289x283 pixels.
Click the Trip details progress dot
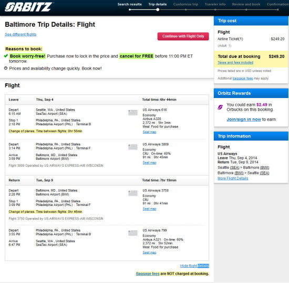pos(158,9)
